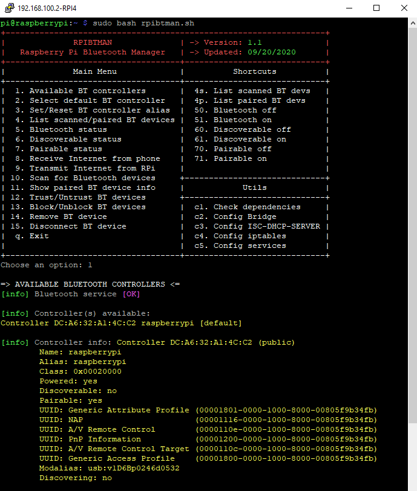Click '4. List scanned/paired BT devices' line
417x491 pixels.
pyautogui.click(x=95, y=120)
